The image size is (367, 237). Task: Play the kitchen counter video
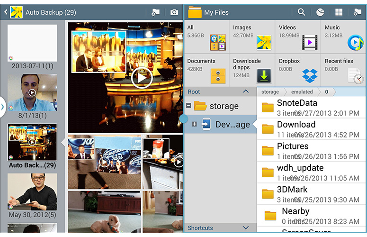tap(179, 162)
